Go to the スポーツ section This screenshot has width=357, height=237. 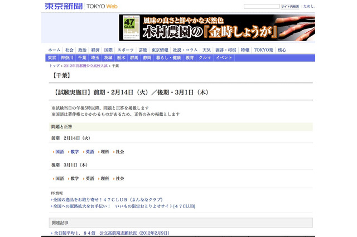pos(126,50)
